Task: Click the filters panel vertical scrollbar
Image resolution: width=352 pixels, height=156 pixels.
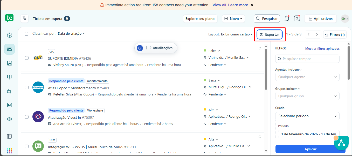Action: 349,63
